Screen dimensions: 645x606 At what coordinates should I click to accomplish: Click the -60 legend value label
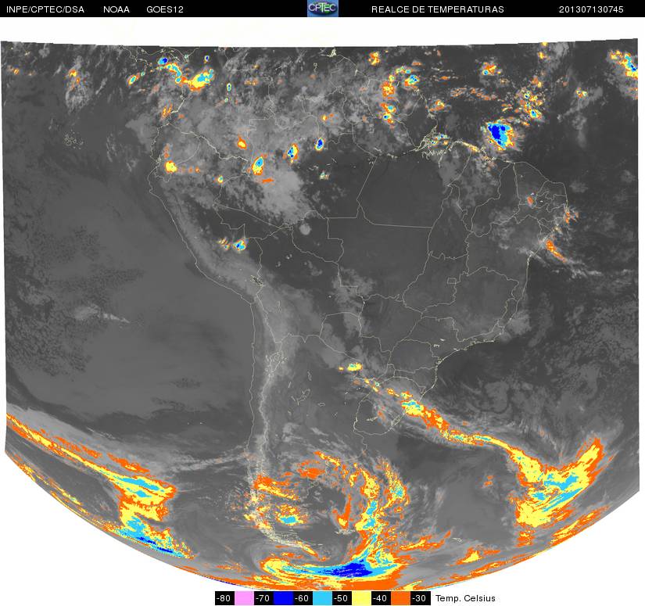[x=303, y=598]
